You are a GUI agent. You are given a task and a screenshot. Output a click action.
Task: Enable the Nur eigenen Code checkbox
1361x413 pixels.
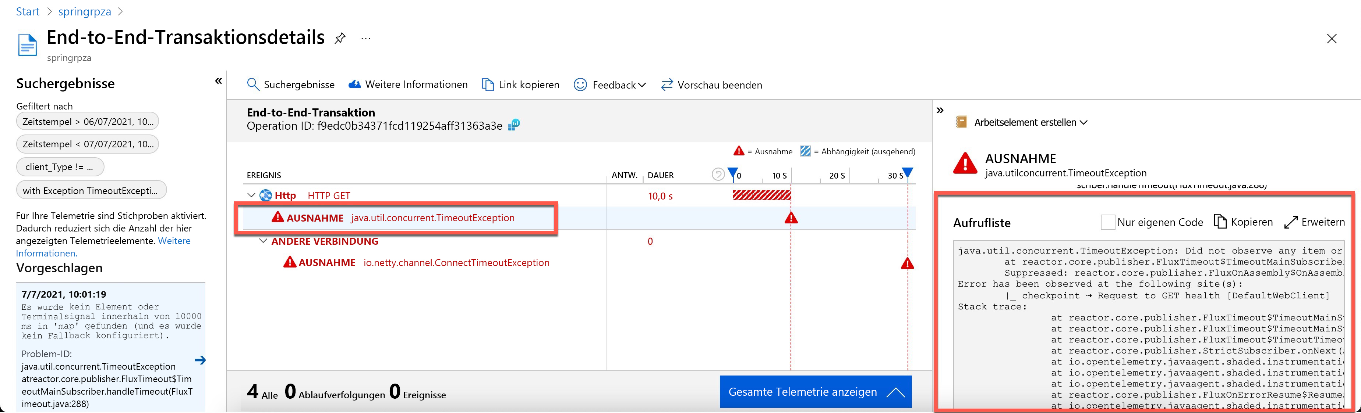[x=1108, y=222]
